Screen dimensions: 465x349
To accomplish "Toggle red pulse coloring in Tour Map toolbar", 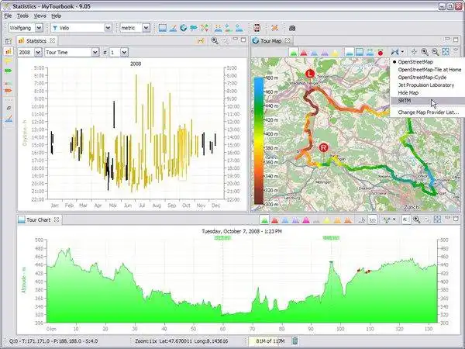I will click(303, 53).
